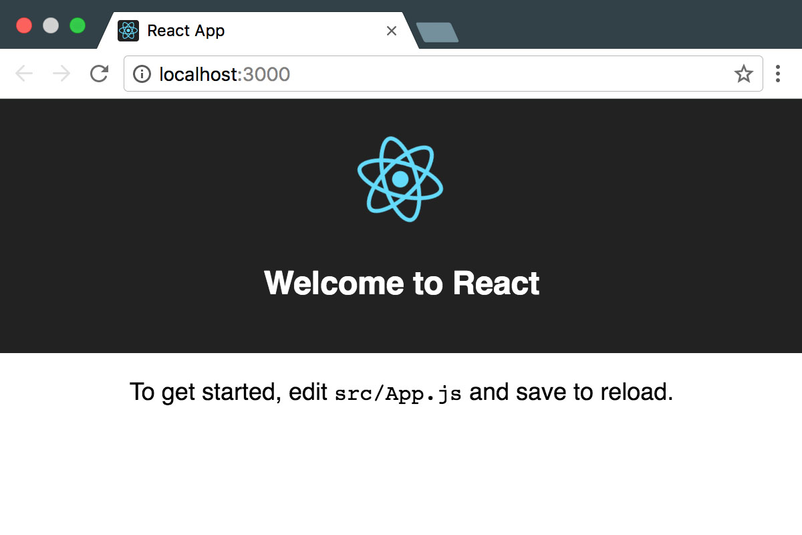802x535 pixels.
Task: Close the React App tab
Action: tap(392, 31)
